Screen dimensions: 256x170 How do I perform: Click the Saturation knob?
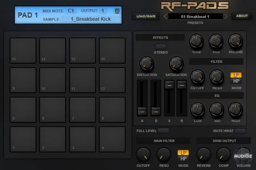click(x=176, y=64)
